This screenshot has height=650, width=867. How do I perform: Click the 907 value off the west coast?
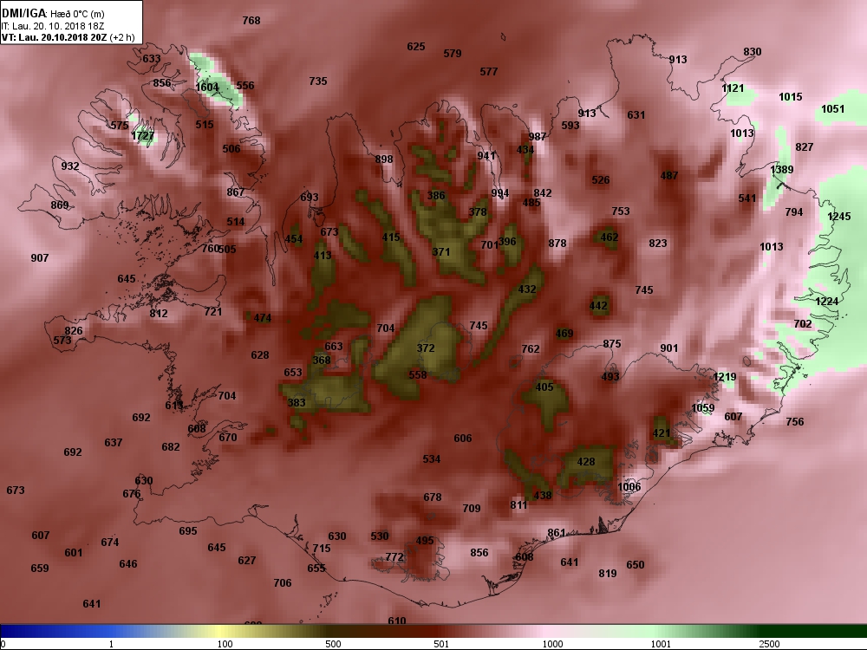pos(40,258)
